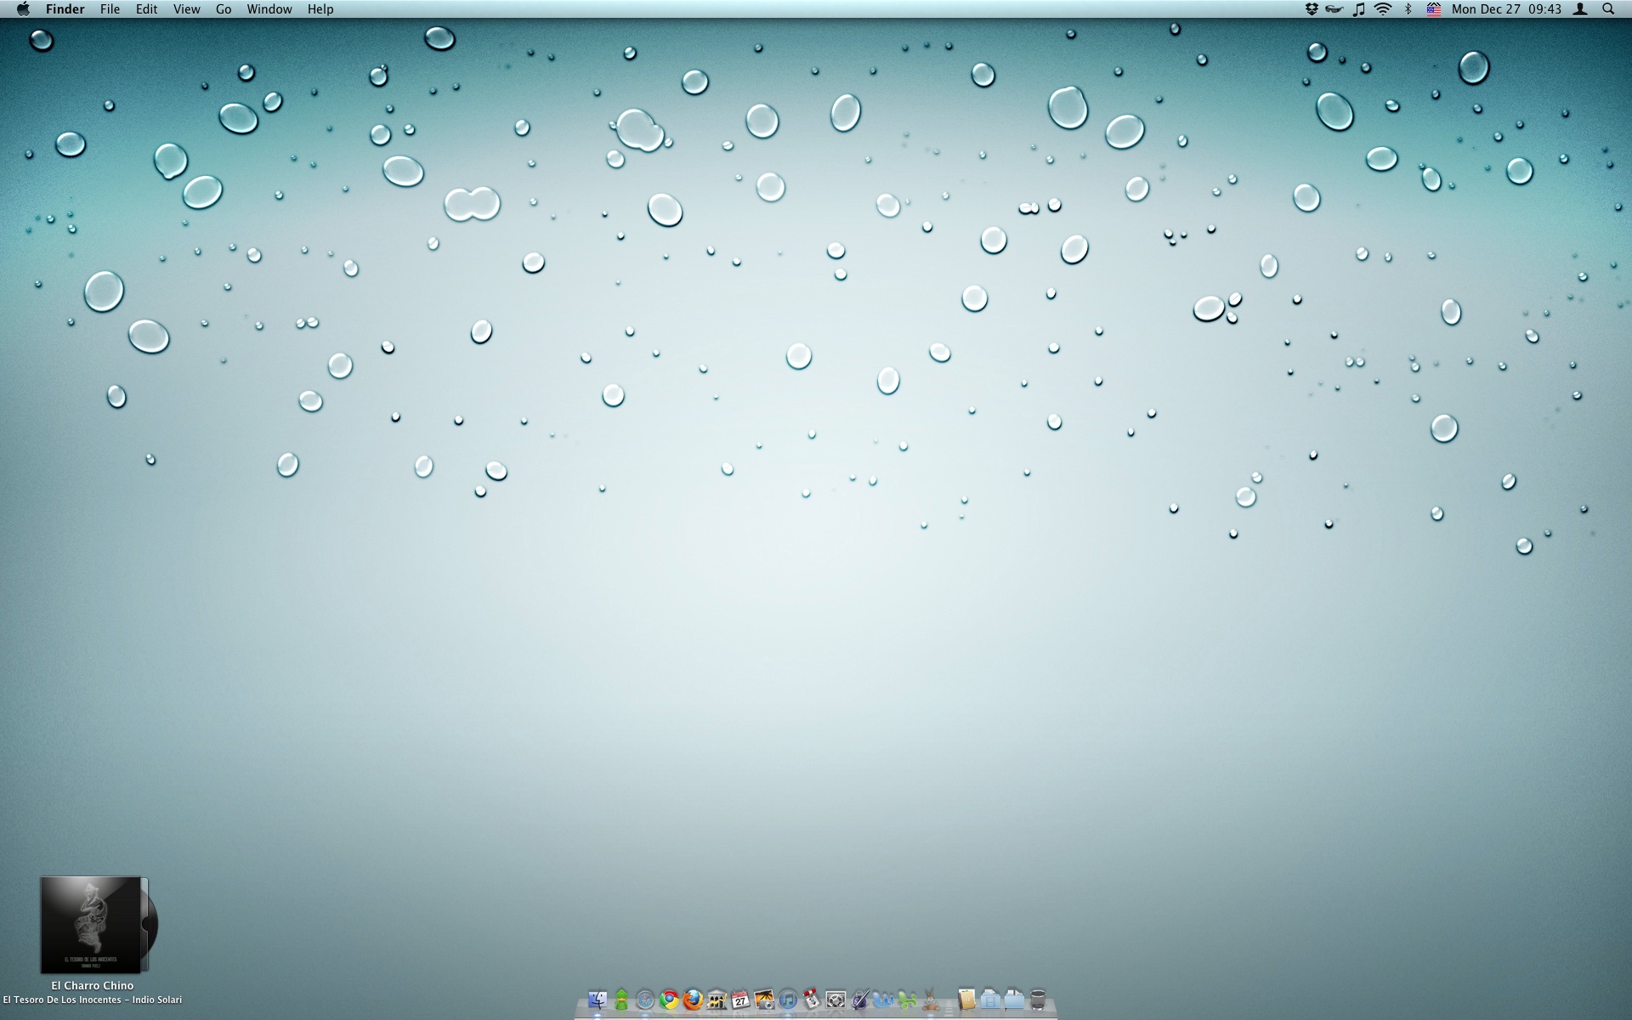The image size is (1632, 1020).
Task: Open System Preferences gear in Dock
Action: 836,1000
